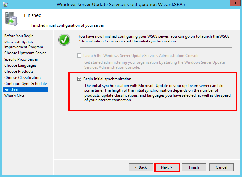Jump to Choose Languages step
The width and height of the screenshot is (242, 177).
click(20, 65)
